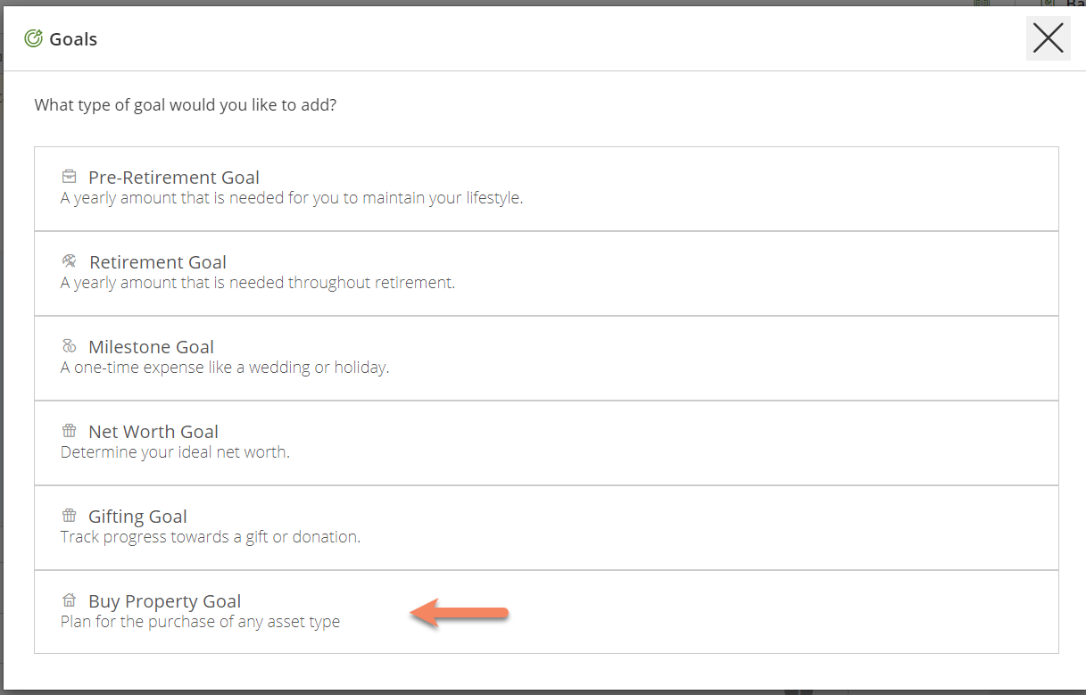This screenshot has width=1086, height=695.
Task: Click the Gifting Goal gift icon
Action: [x=69, y=516]
